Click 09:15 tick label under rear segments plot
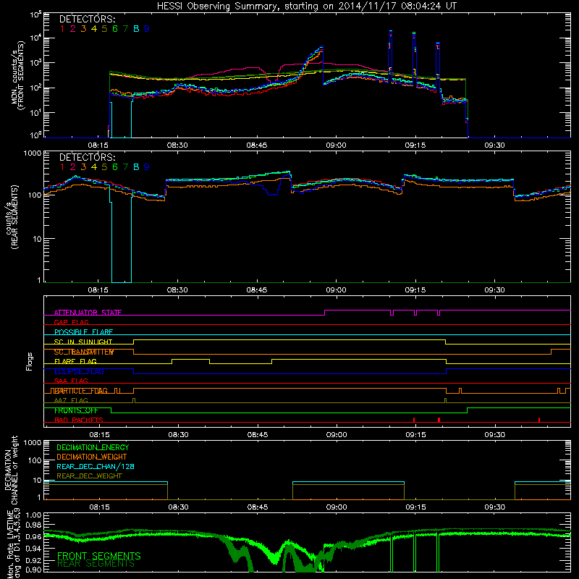This screenshot has height=579, width=579. pyautogui.click(x=415, y=290)
